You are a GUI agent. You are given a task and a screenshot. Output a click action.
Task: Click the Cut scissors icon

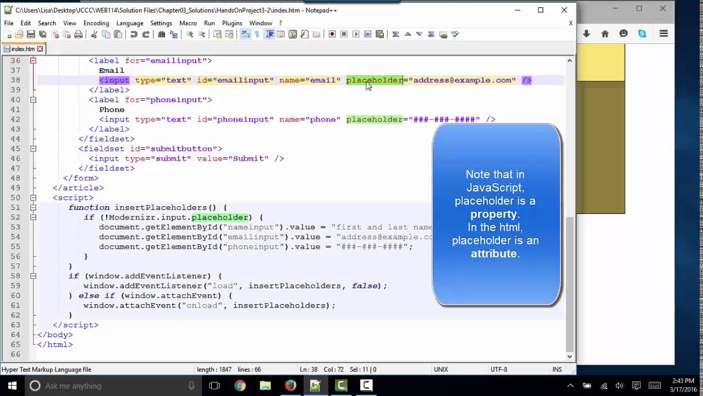click(x=94, y=34)
